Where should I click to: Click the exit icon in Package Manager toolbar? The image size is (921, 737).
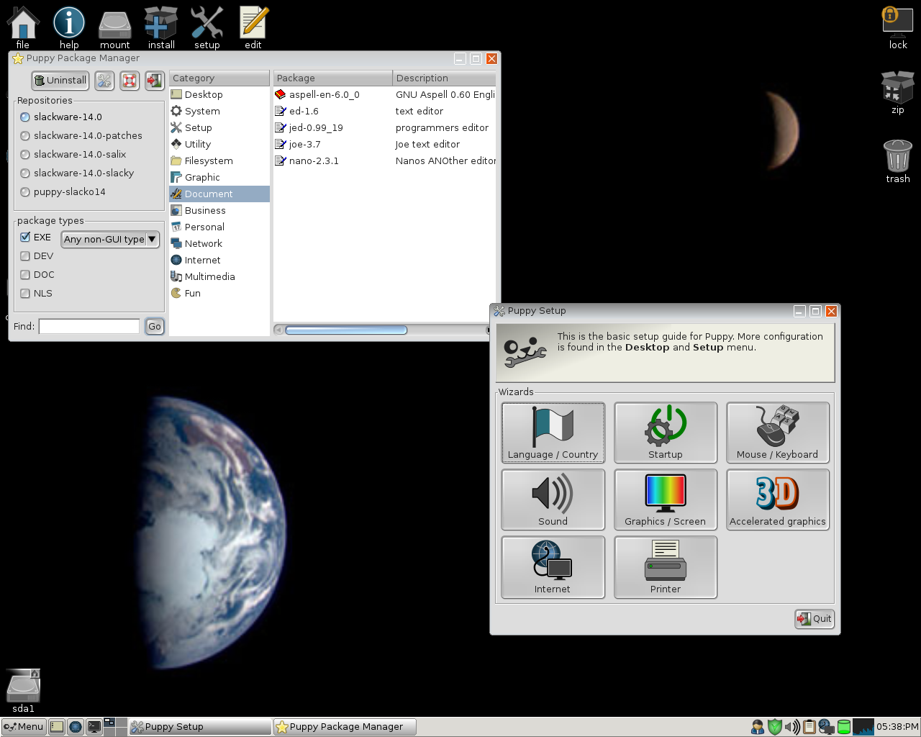(155, 81)
